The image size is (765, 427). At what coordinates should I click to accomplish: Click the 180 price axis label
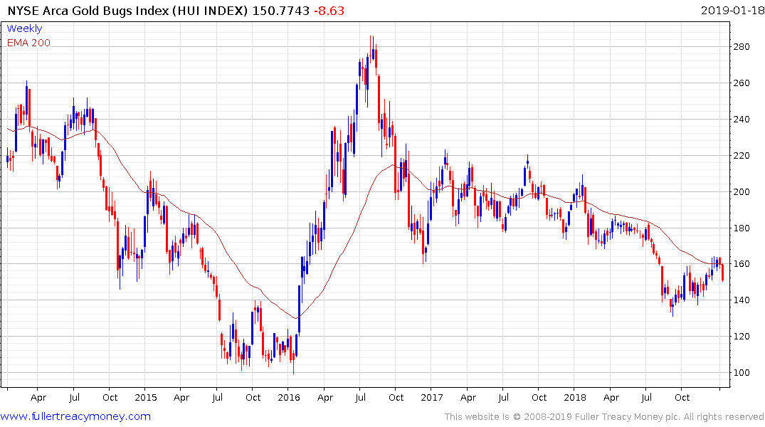tap(741, 228)
